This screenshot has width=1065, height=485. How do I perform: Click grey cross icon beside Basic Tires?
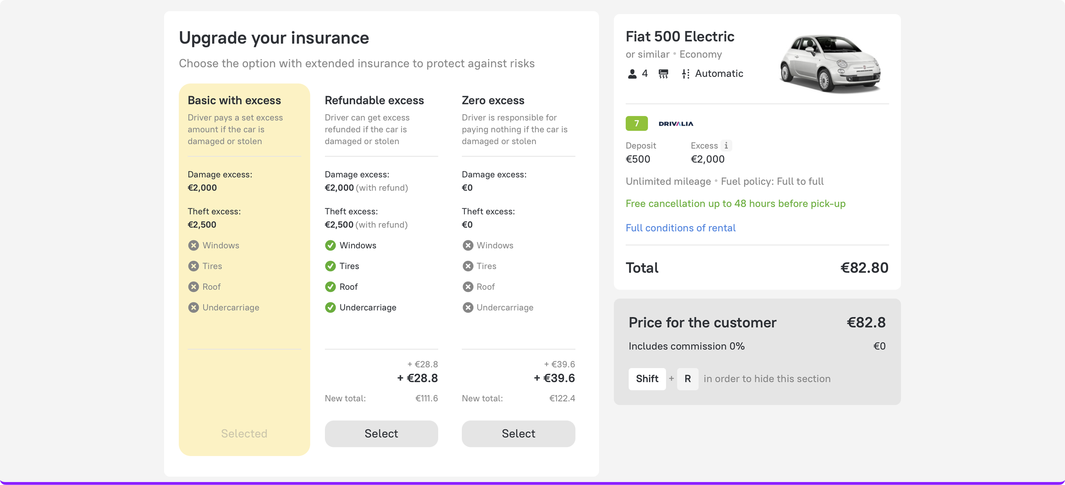coord(193,266)
